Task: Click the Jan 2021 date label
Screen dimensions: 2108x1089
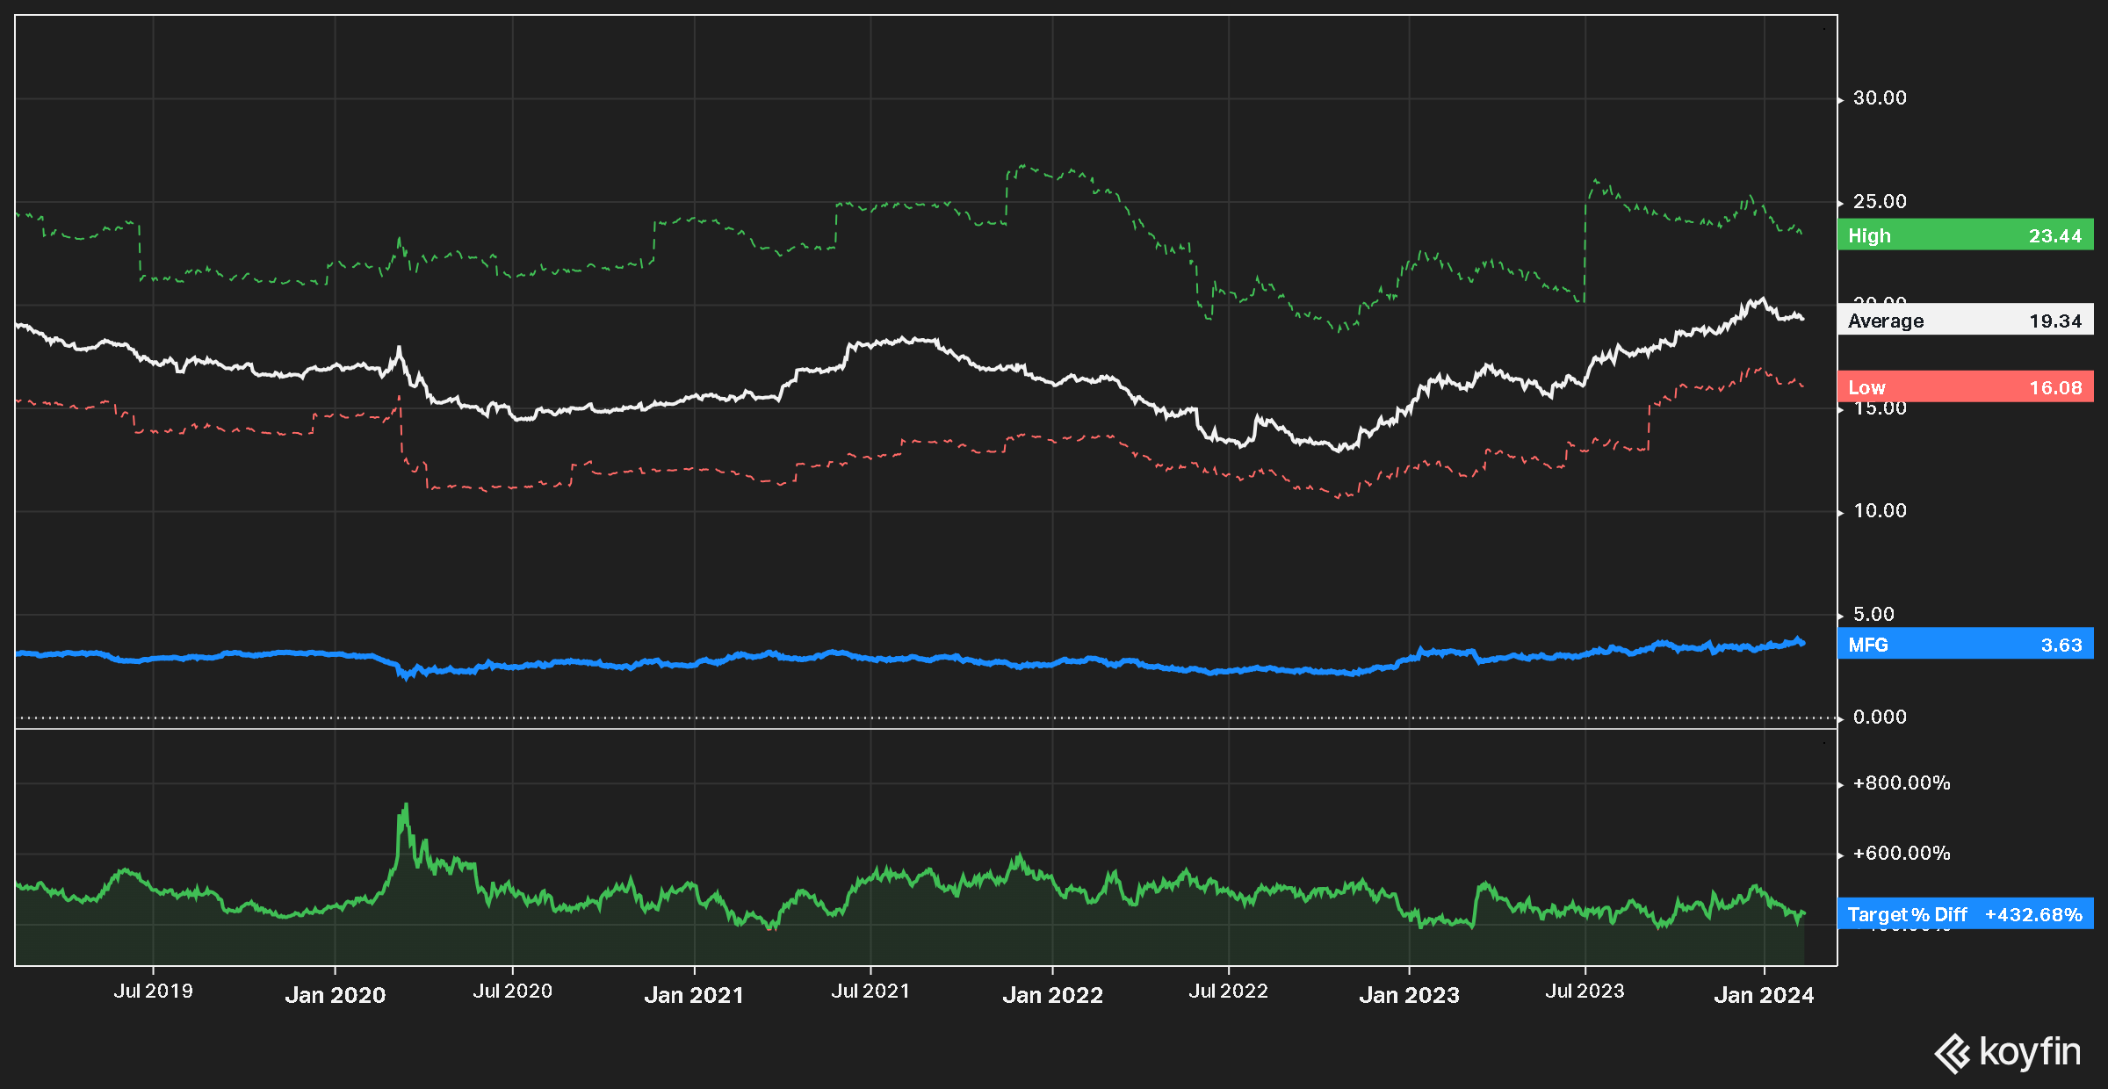Action: pyautogui.click(x=694, y=995)
